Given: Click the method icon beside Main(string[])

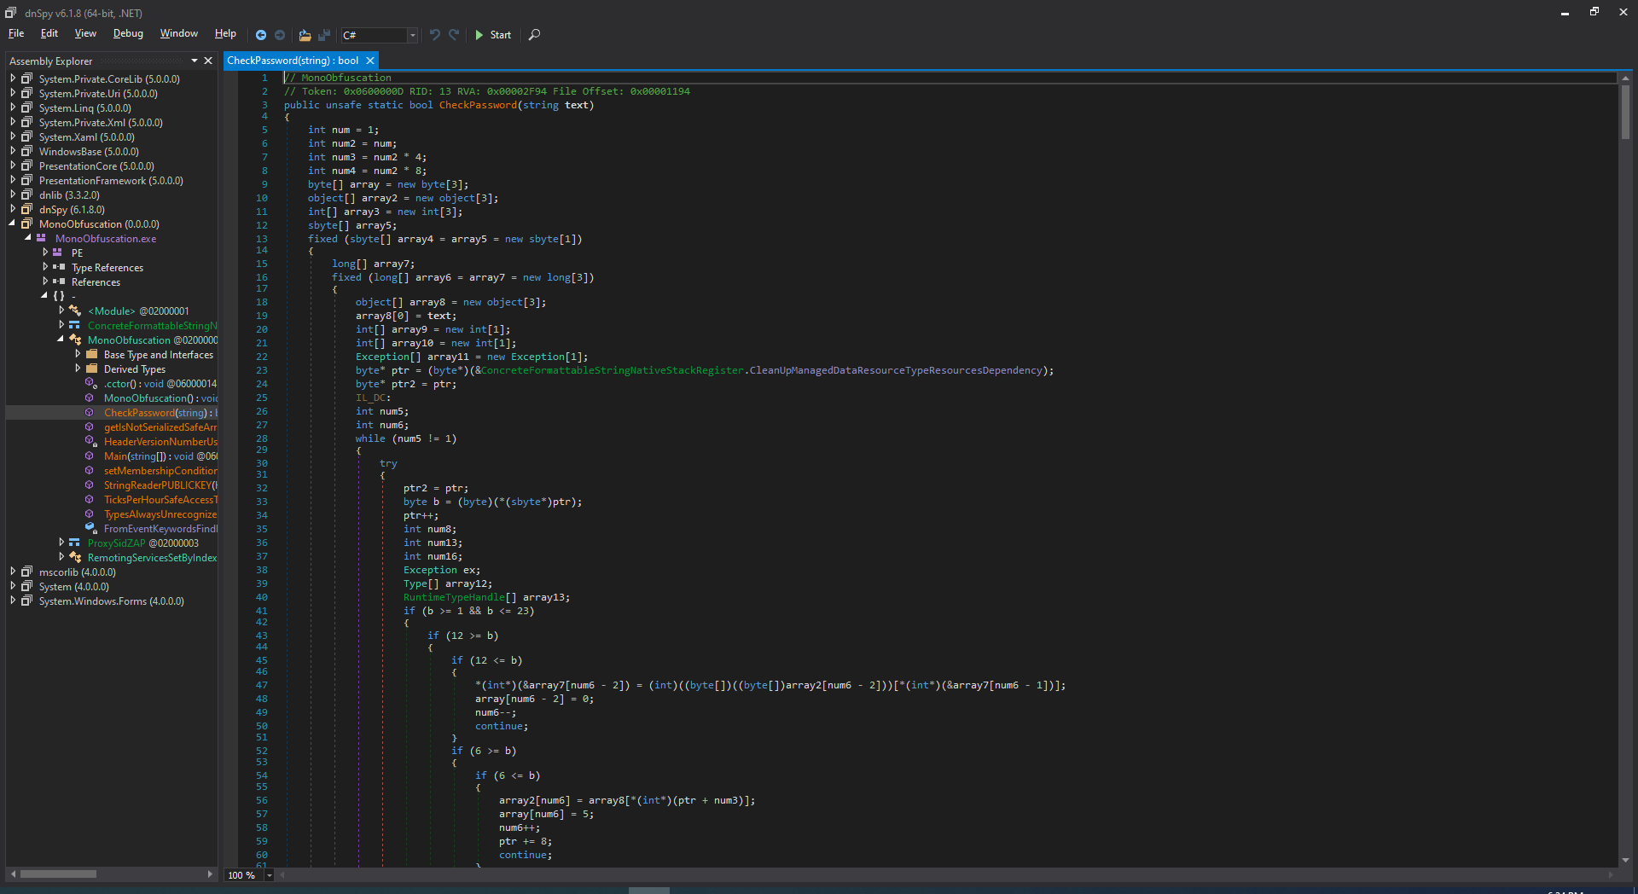Looking at the screenshot, I should coord(90,456).
